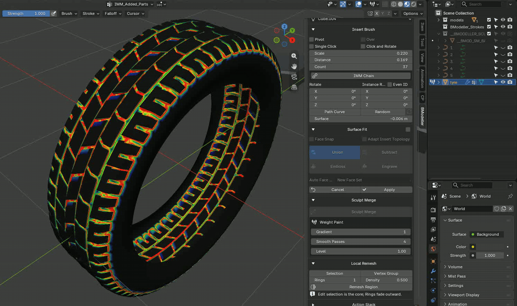
Task: Select the Union boolean mode
Action: pos(335,152)
